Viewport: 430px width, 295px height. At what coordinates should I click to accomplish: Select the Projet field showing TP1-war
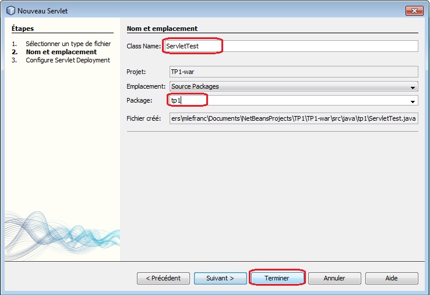pyautogui.click(x=293, y=72)
